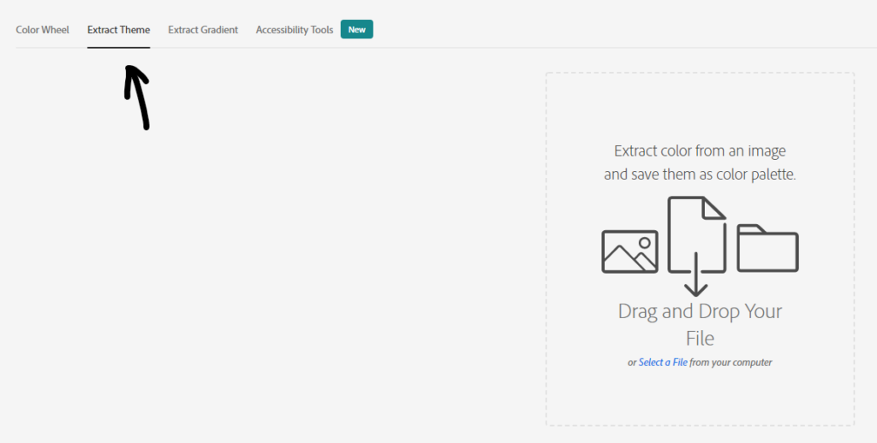Open the Accessibility Tools tab
877x443 pixels.
[x=294, y=30]
